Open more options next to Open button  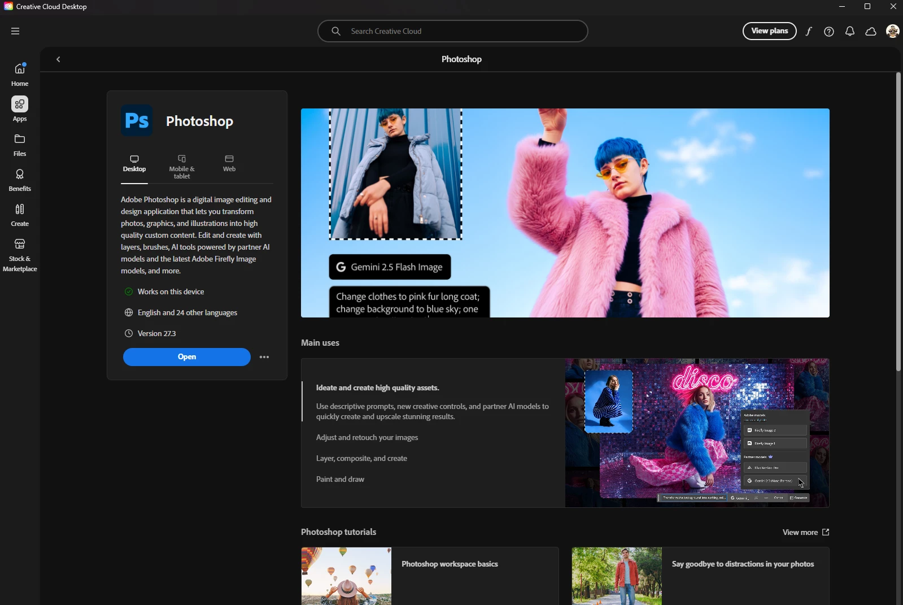click(264, 357)
